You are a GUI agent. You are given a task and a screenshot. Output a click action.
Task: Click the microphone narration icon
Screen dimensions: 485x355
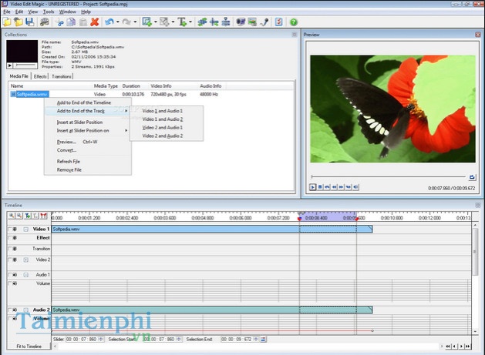(x=264, y=22)
